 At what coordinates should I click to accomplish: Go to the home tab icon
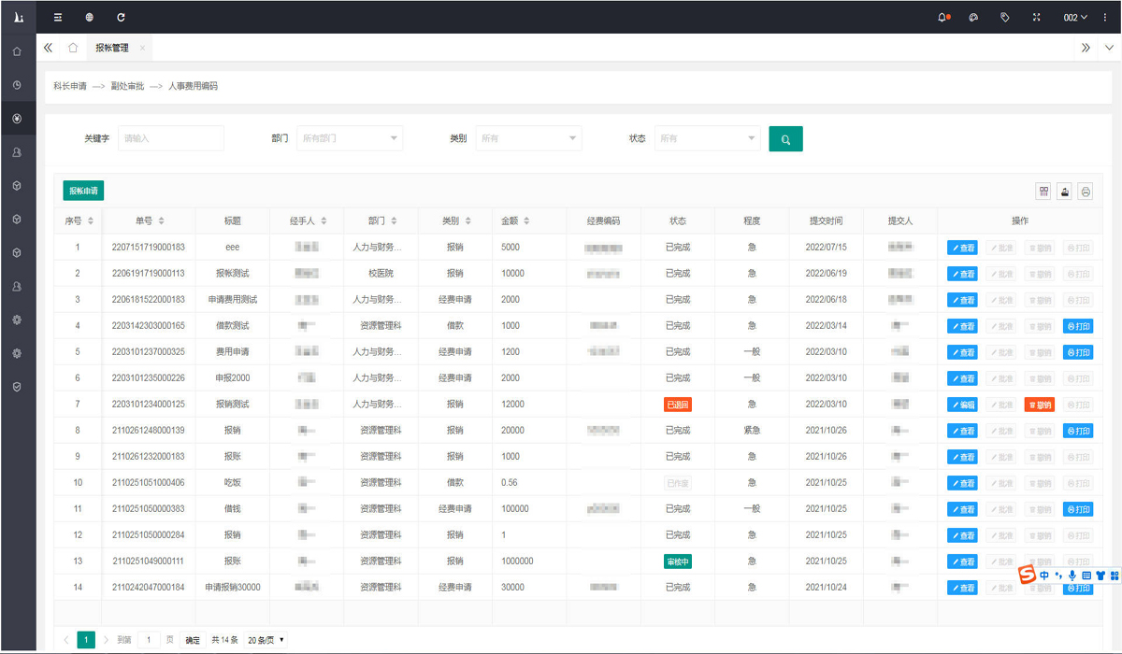(x=73, y=48)
